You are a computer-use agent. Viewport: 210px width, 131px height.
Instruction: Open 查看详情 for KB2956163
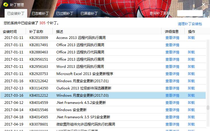coord(172,66)
